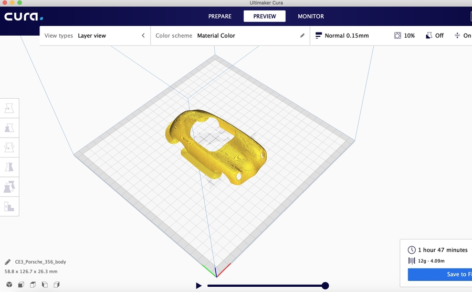Click the 12g · 4.09m material estimate

click(x=431, y=261)
